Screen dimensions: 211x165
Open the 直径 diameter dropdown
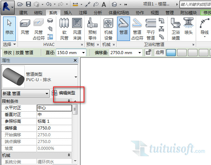click(83, 53)
